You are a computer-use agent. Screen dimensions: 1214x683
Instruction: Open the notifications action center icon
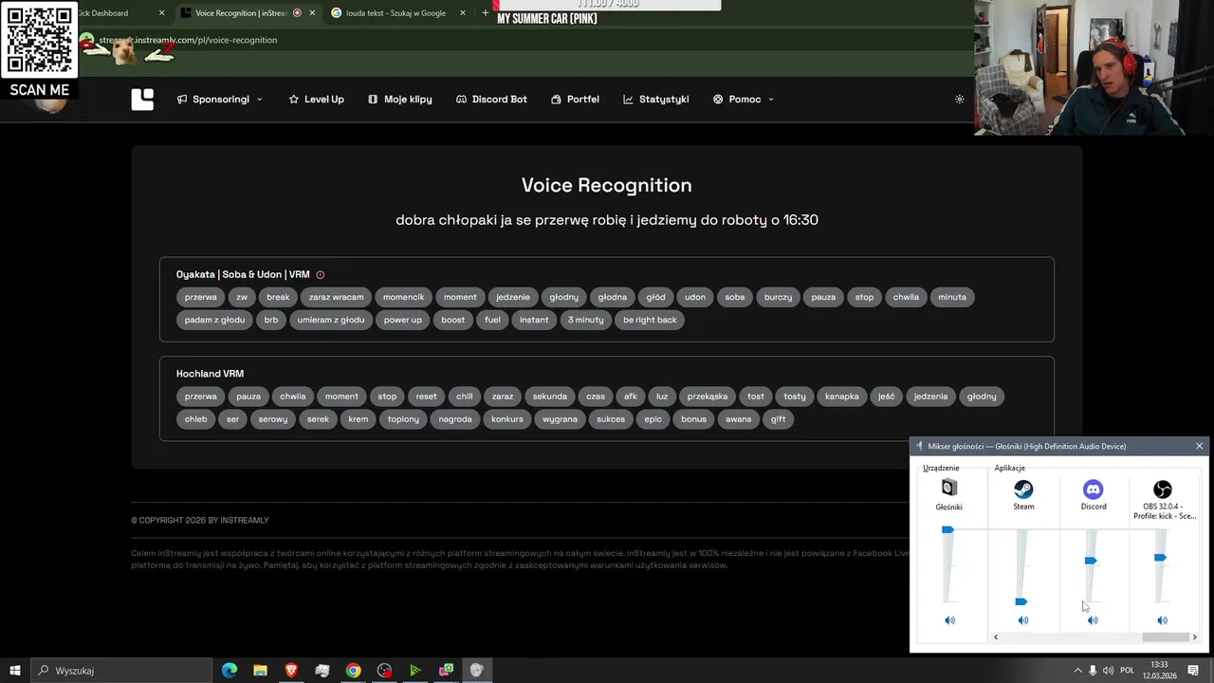click(x=1193, y=671)
